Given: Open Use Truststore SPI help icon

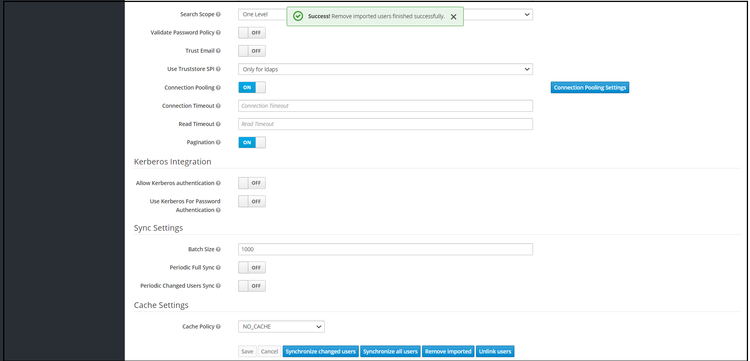Looking at the screenshot, I should [x=218, y=69].
